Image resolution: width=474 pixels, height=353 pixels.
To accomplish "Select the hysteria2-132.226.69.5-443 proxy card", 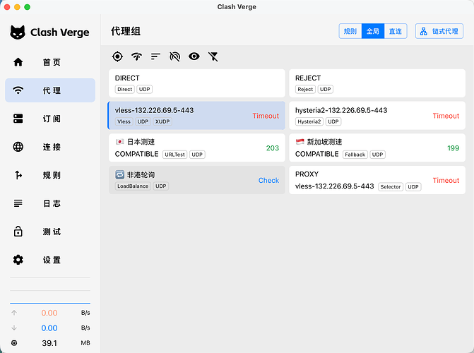I will (x=377, y=116).
